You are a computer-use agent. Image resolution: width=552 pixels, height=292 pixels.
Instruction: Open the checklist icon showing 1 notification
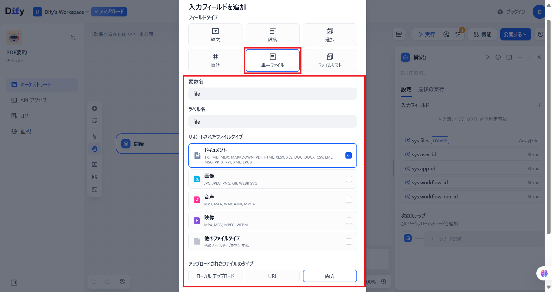[458, 34]
